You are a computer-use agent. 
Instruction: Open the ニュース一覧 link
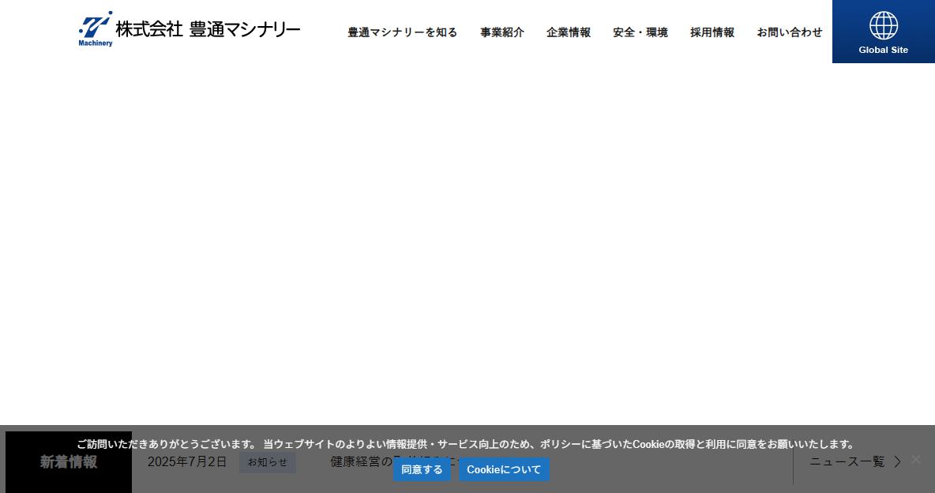(847, 461)
